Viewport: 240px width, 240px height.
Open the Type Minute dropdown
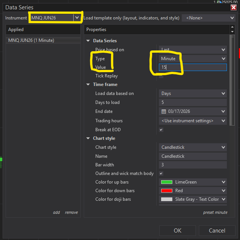coord(193,59)
